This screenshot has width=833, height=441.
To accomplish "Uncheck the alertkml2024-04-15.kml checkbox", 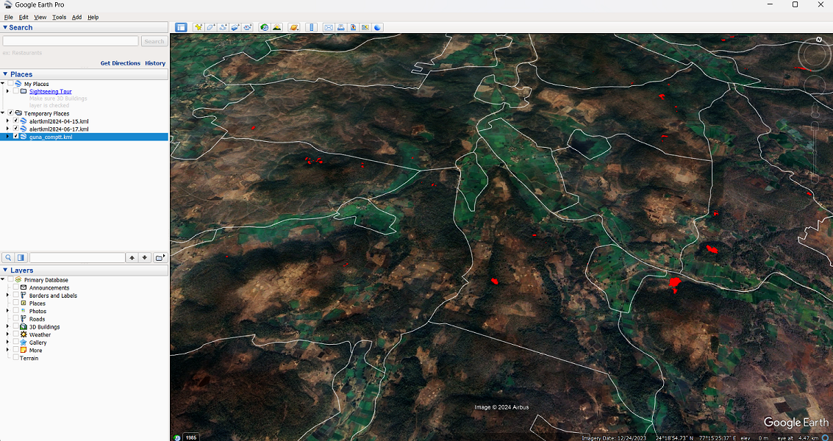I will [x=16, y=121].
